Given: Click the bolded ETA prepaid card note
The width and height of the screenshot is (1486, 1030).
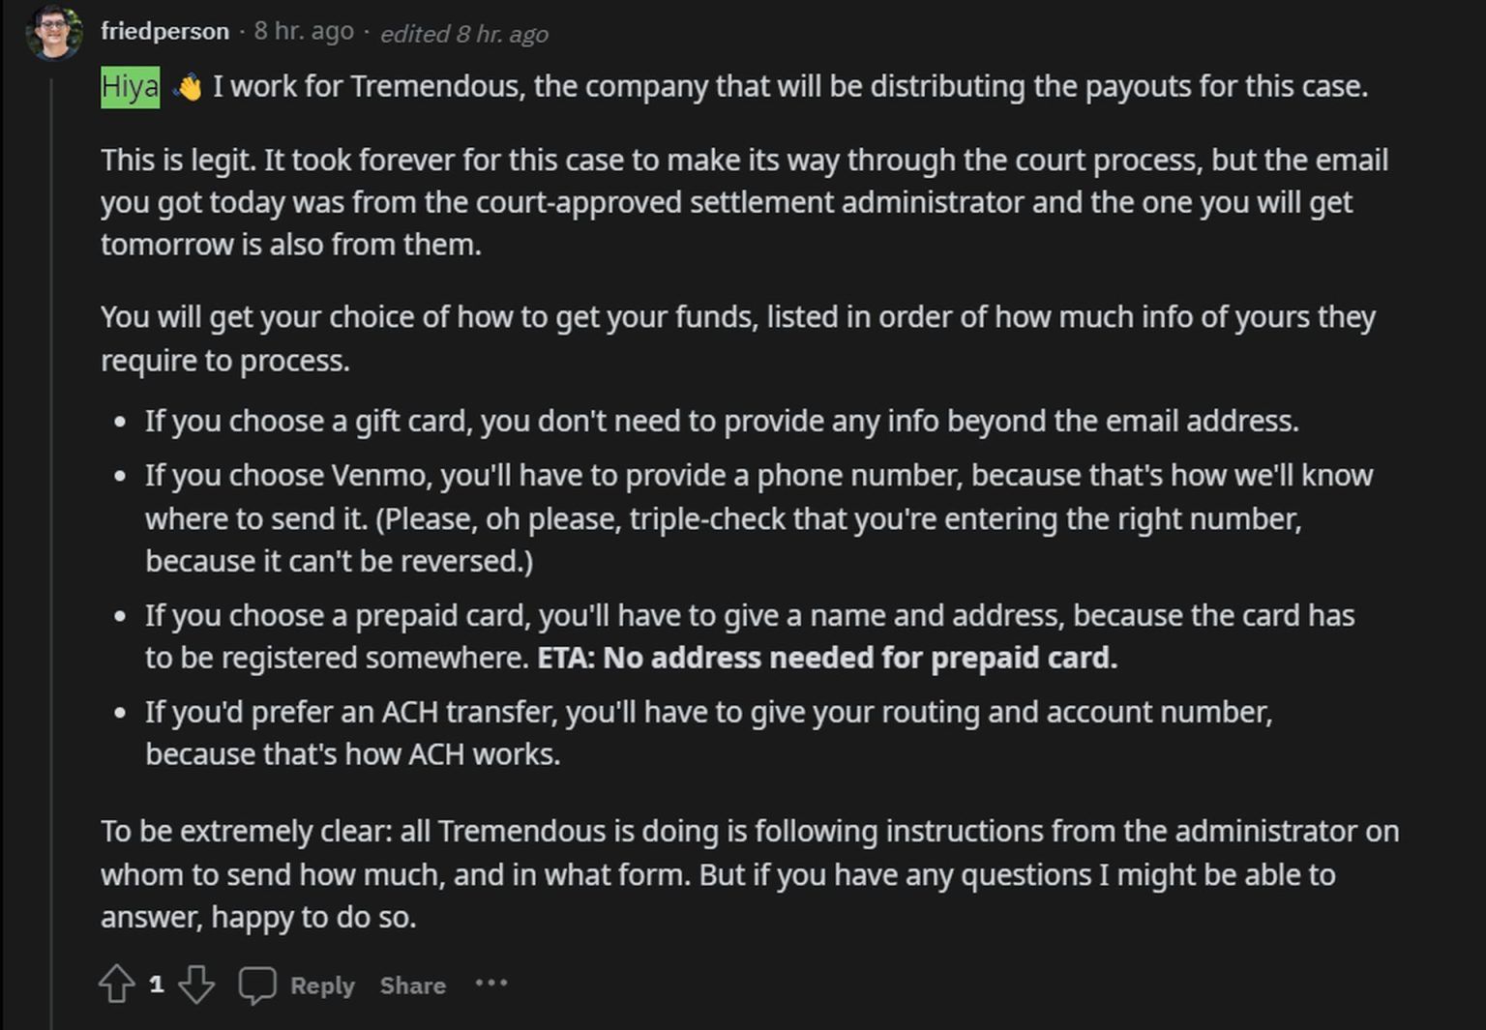Looking at the screenshot, I should (827, 658).
